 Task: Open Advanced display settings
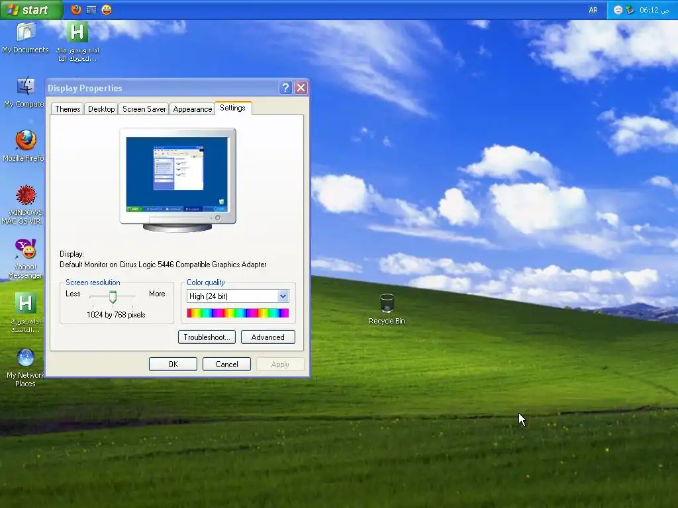coord(267,337)
